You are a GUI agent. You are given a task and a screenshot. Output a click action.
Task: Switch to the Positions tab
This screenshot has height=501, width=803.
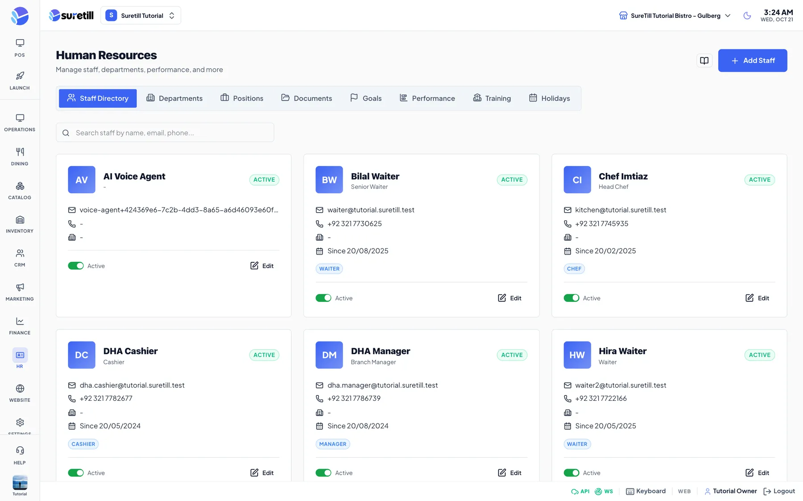(x=242, y=98)
